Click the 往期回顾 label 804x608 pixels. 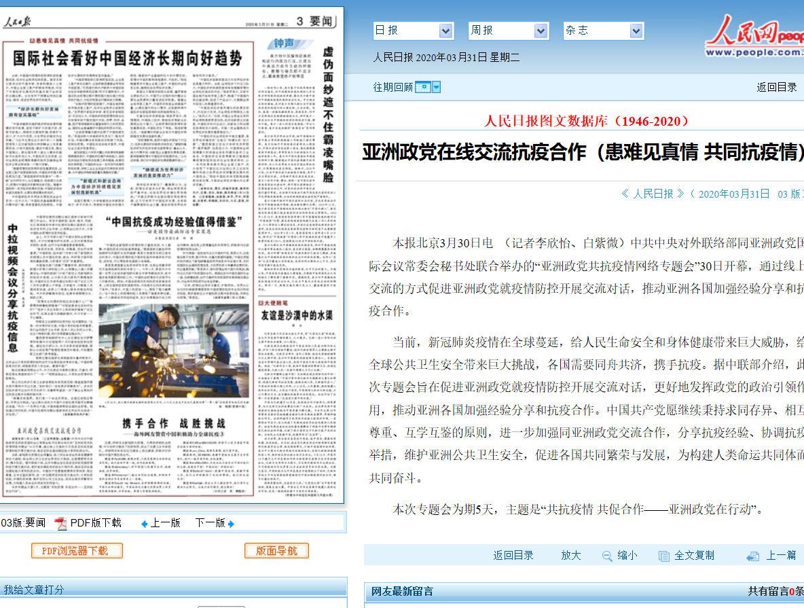pos(393,87)
